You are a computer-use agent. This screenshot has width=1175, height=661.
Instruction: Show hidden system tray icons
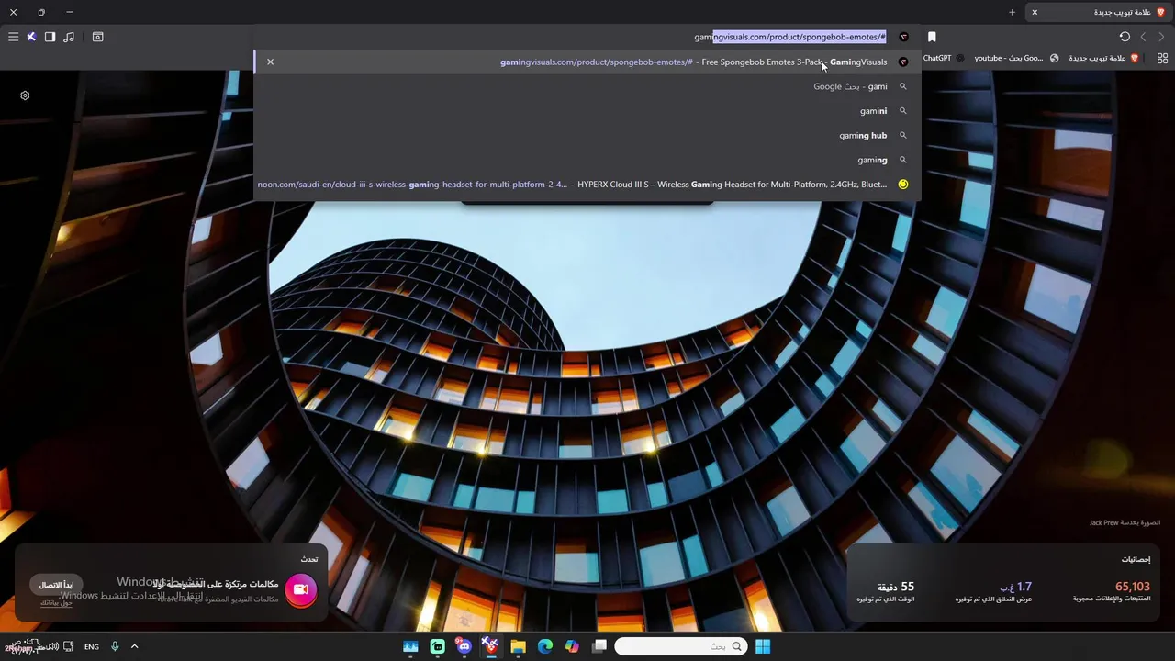(134, 646)
